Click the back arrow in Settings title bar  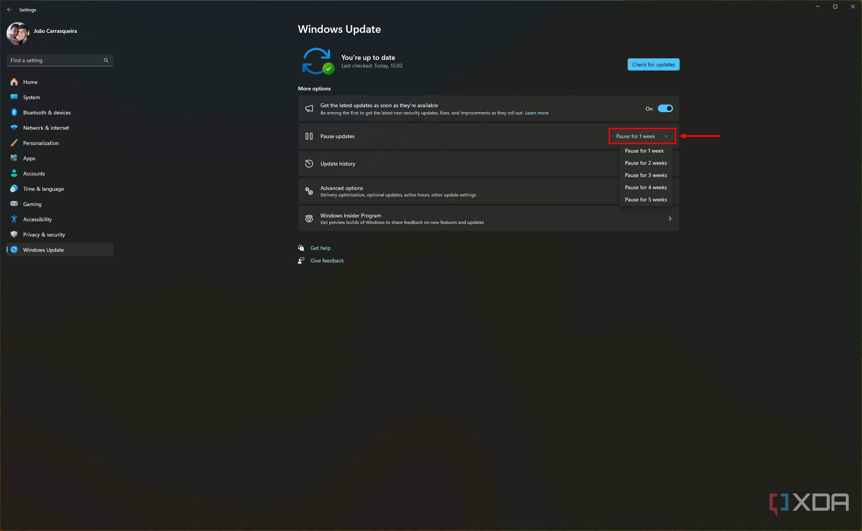10,10
